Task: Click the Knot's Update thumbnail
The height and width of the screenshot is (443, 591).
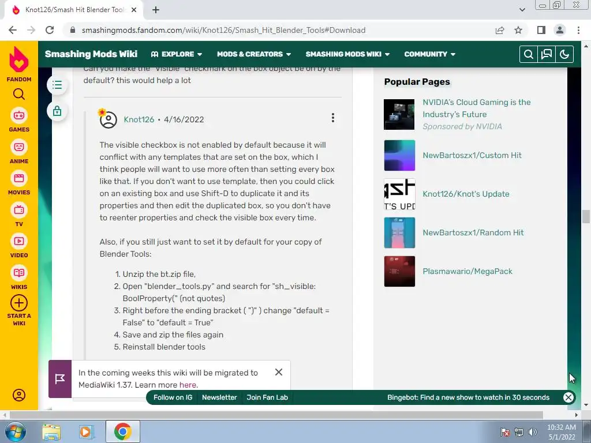Action: (x=399, y=194)
